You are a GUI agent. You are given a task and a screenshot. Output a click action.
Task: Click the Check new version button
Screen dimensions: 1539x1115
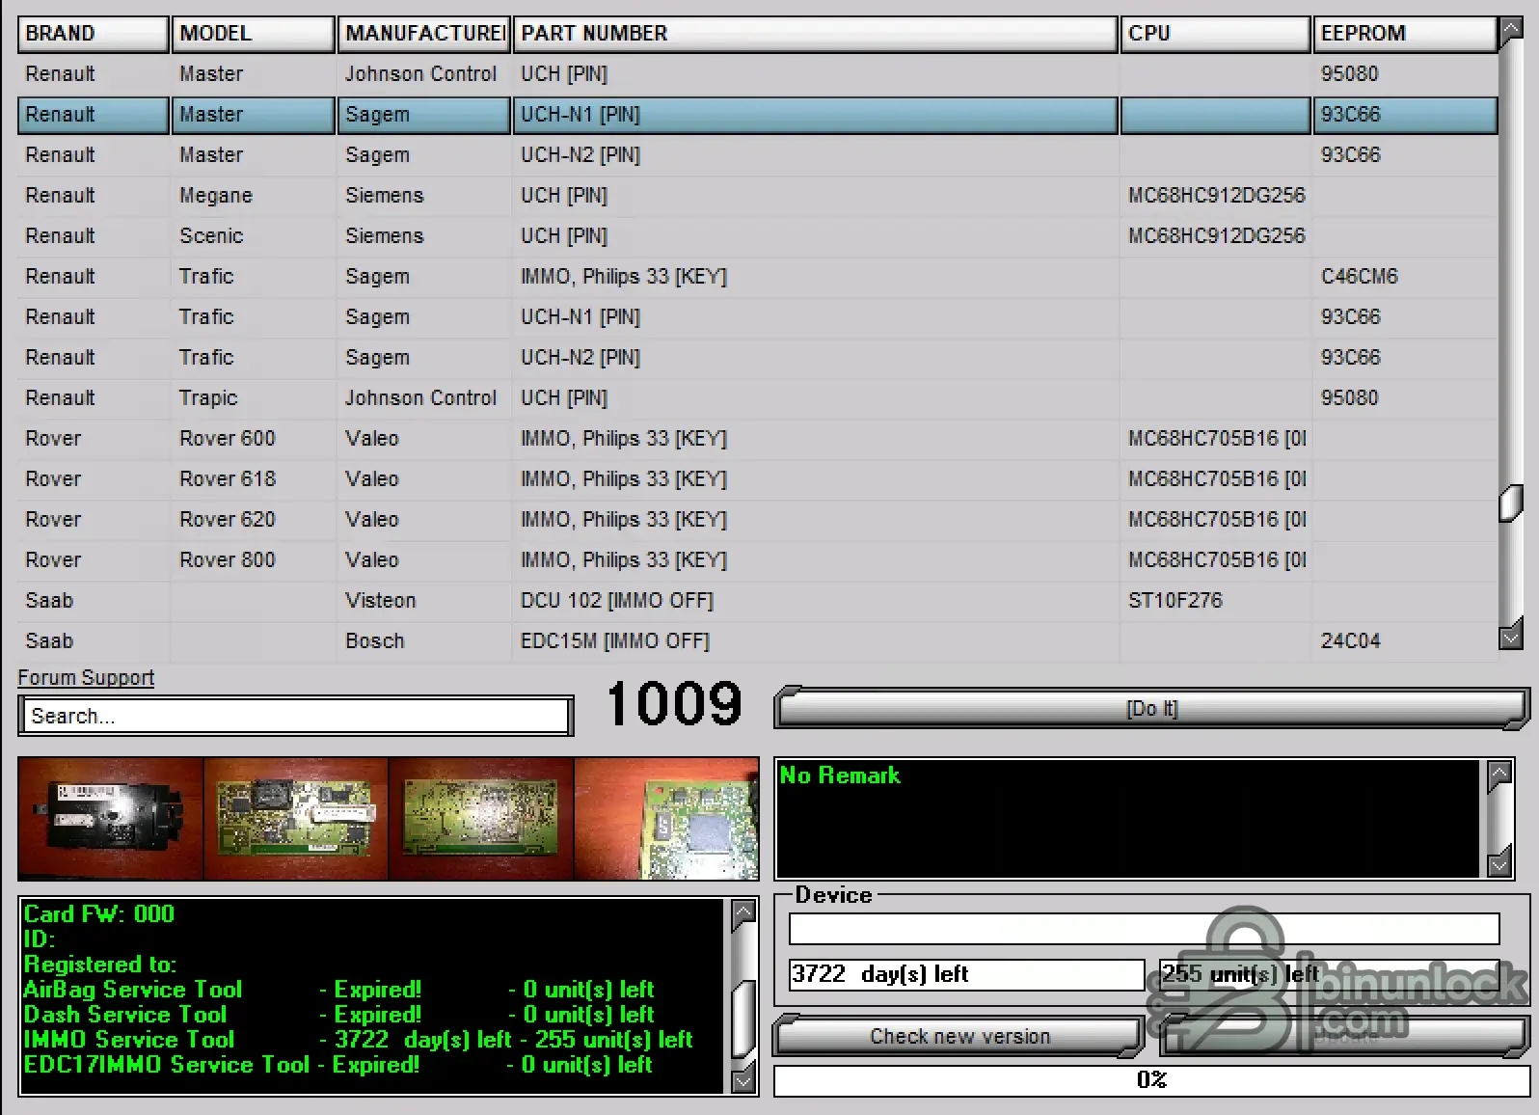click(x=959, y=1036)
